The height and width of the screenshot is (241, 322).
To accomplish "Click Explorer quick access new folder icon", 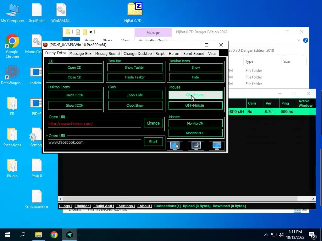I will coord(85,32).
